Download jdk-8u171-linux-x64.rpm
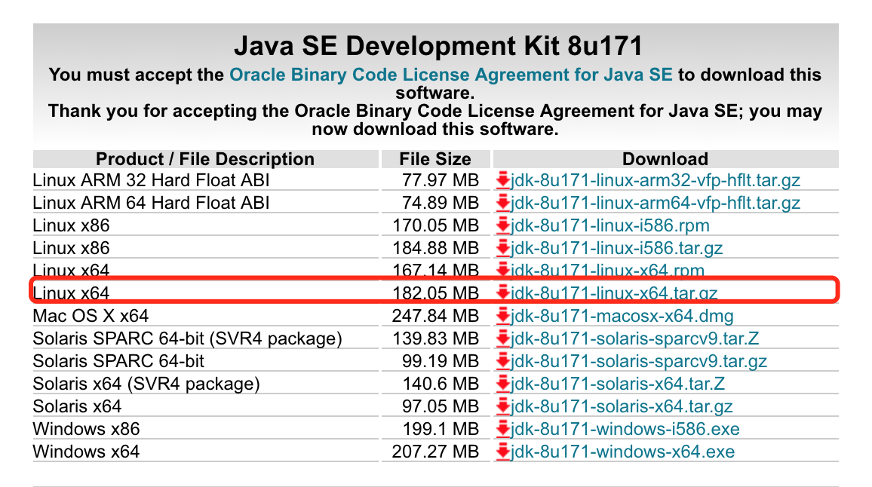This screenshot has width=872, height=487. (x=607, y=271)
